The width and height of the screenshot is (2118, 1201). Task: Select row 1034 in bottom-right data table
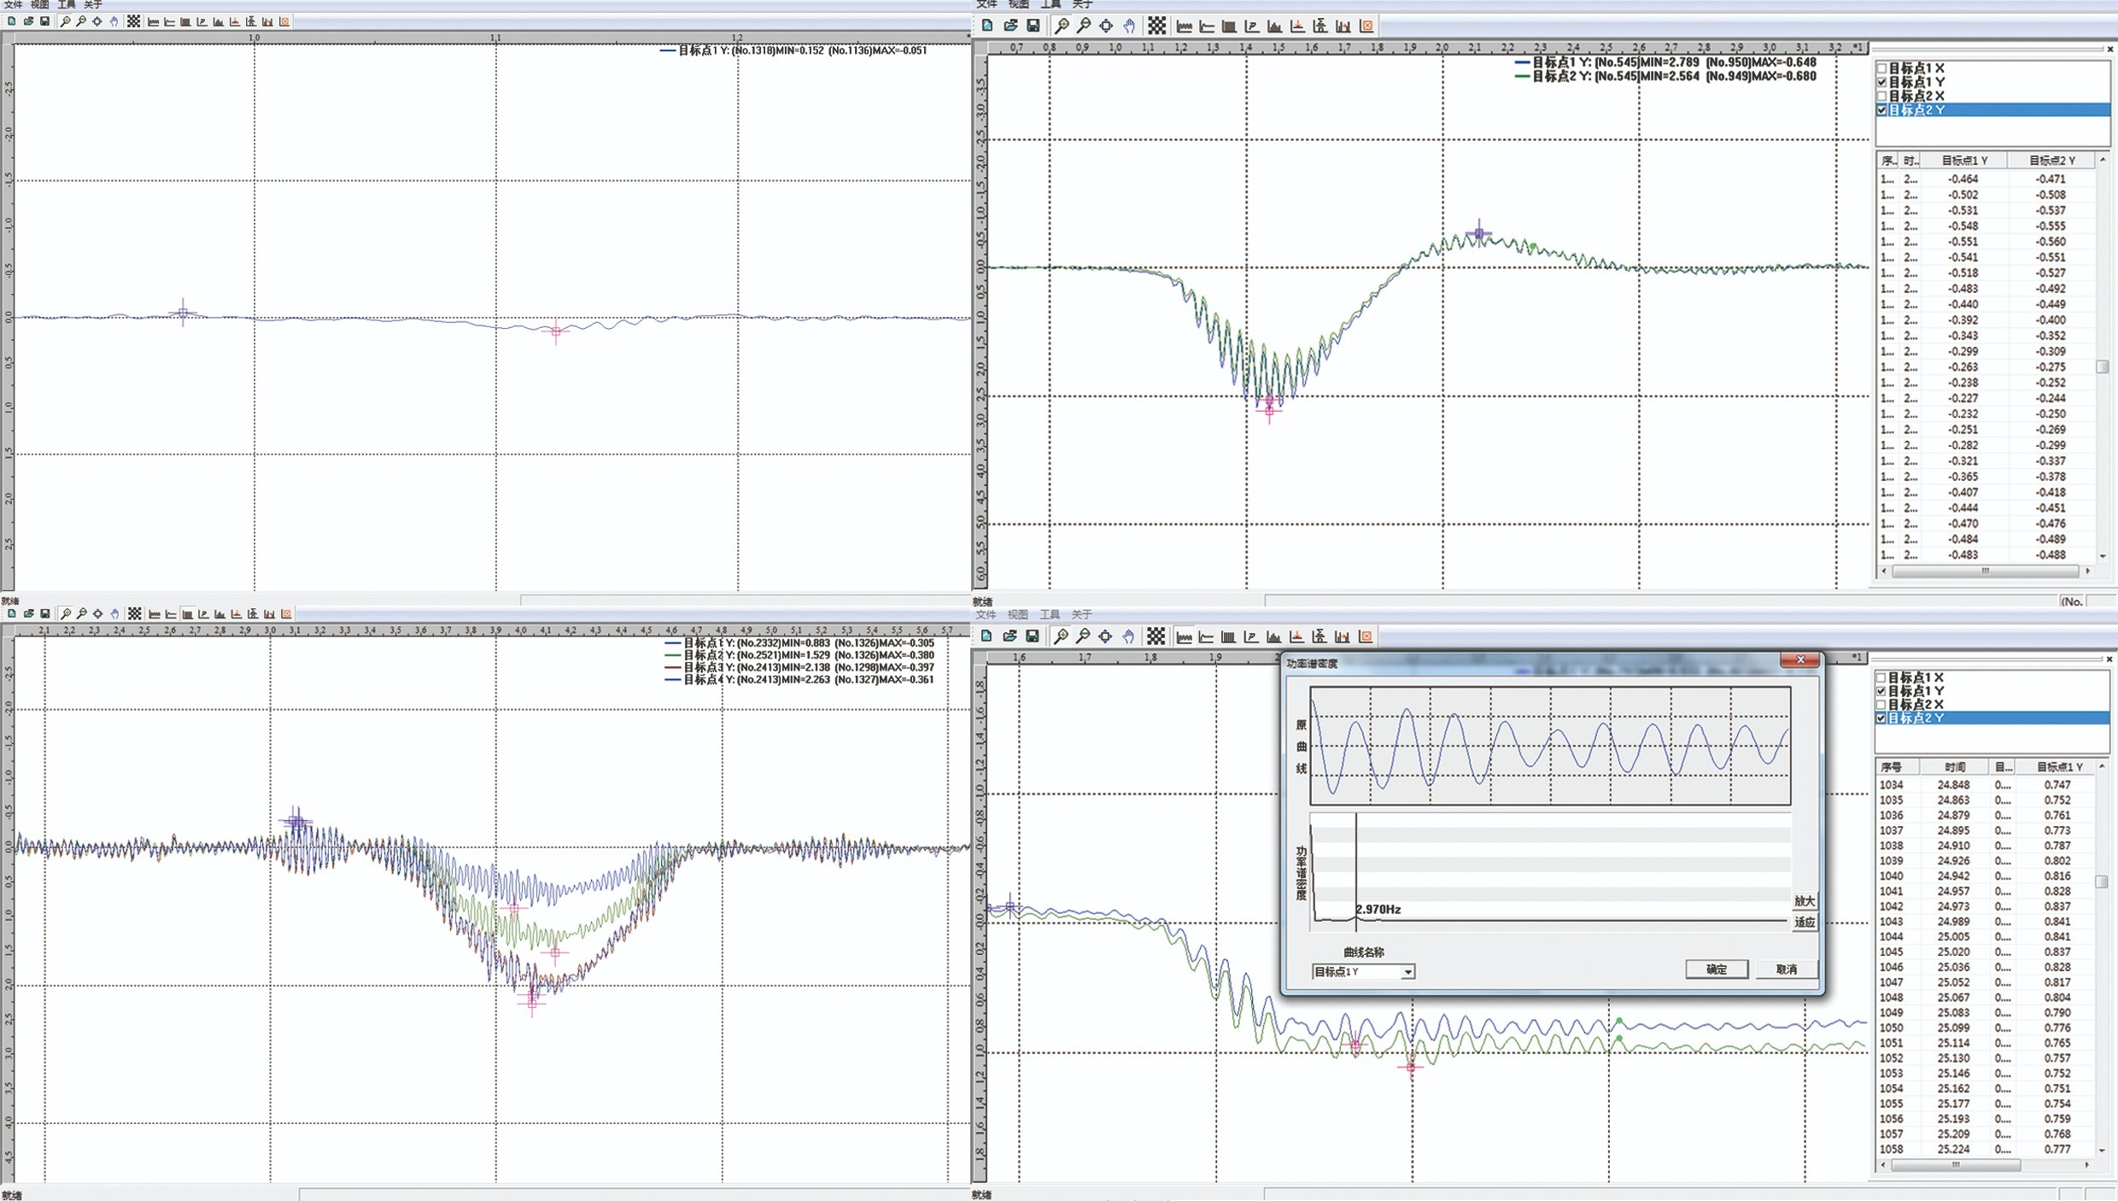point(1986,784)
